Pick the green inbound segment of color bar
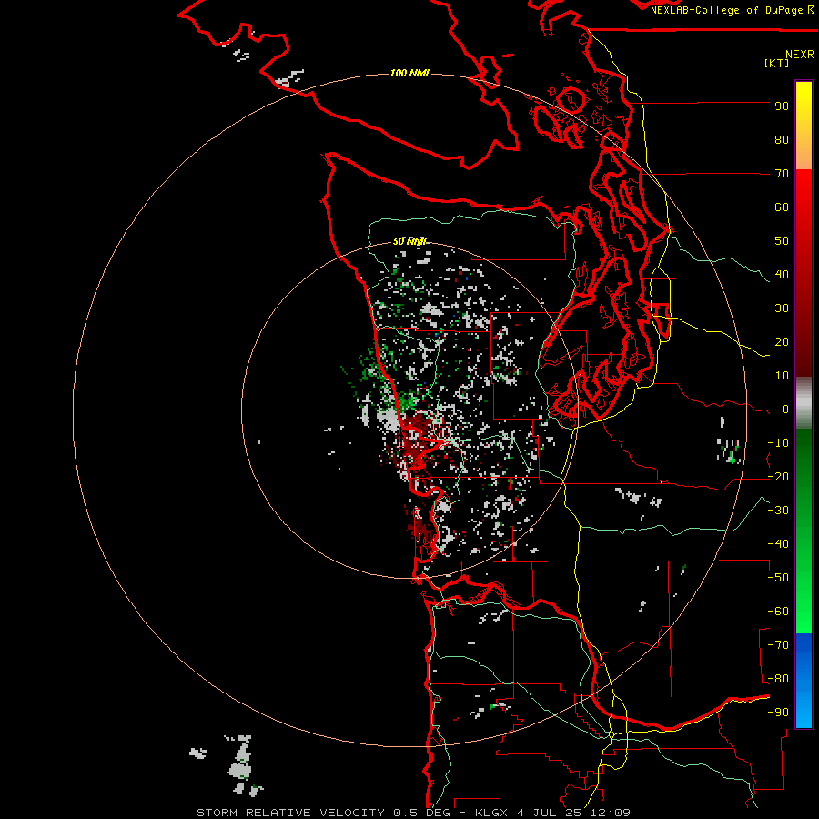 pos(804,531)
